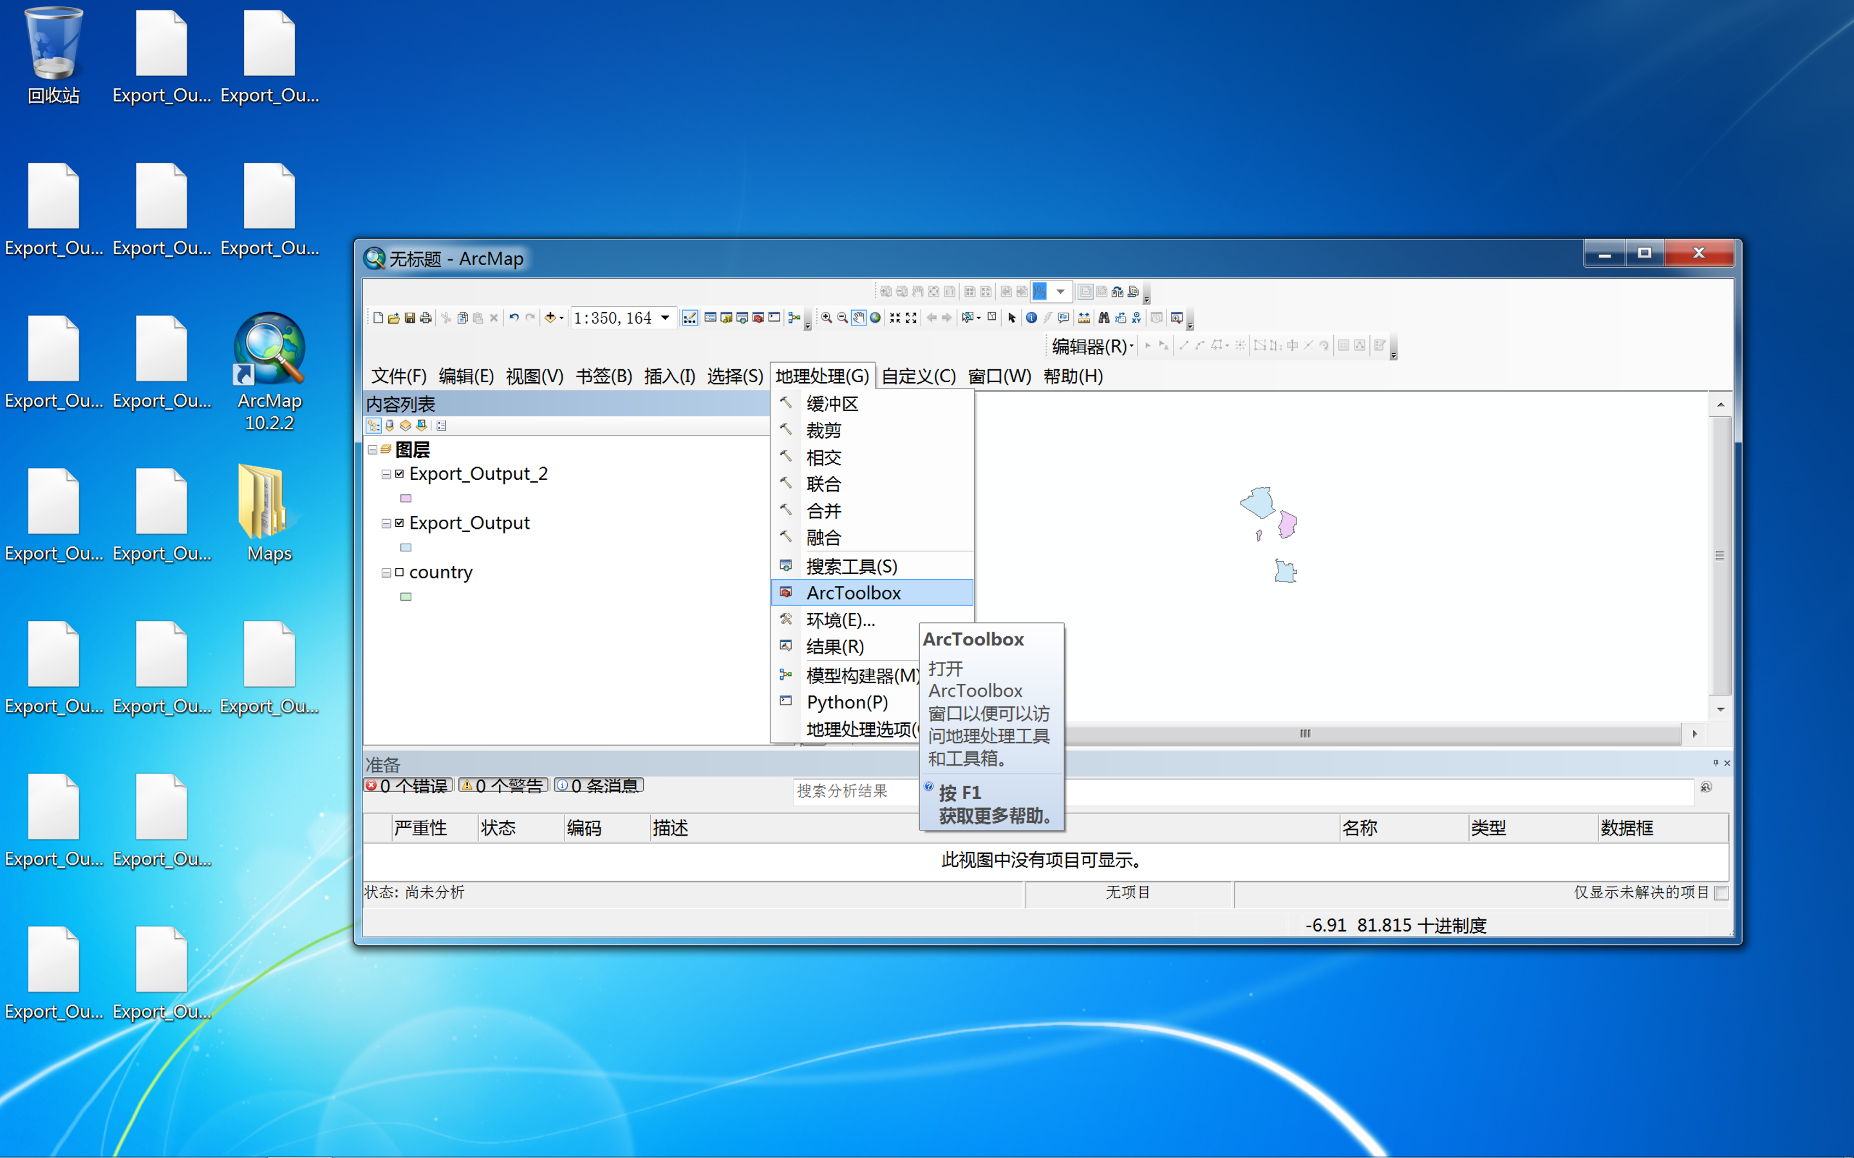Screen dimensions: 1854x1158
Task: Click the Find binoculars icon
Action: (x=1103, y=318)
